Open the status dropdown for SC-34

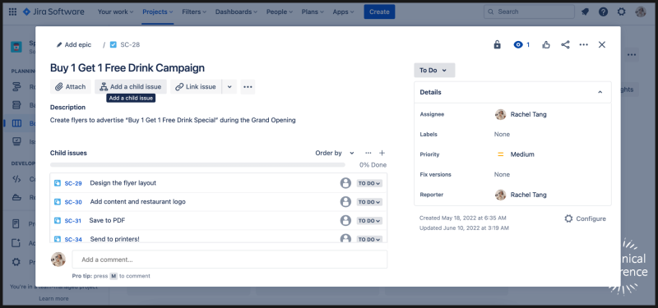click(369, 239)
